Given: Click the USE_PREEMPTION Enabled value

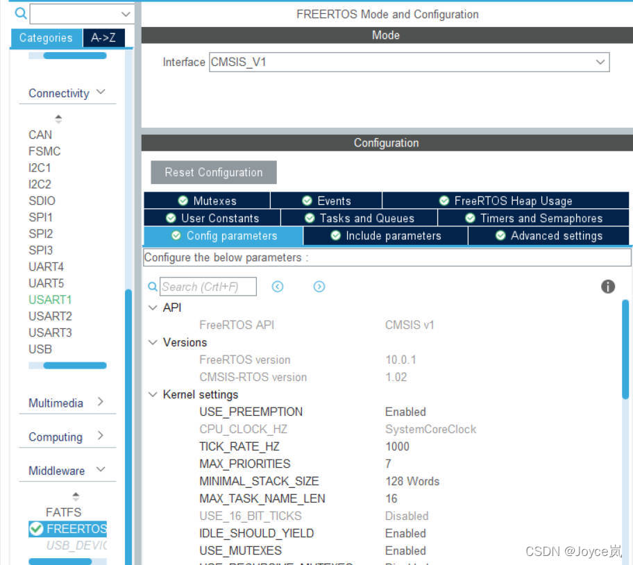Looking at the screenshot, I should click(405, 412).
